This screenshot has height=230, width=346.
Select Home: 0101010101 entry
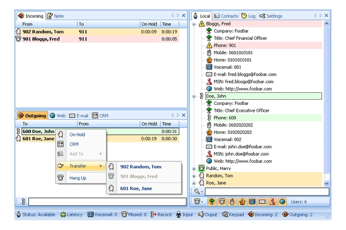point(232,60)
